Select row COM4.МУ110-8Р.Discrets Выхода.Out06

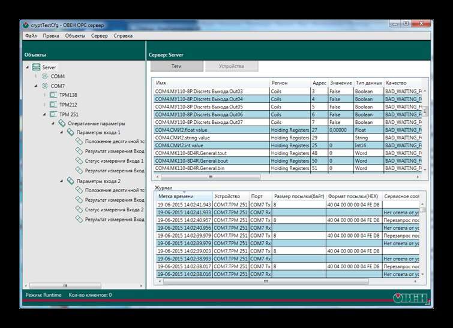(x=288, y=114)
